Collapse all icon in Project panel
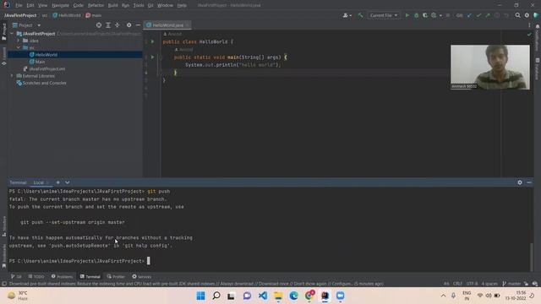541x304 pixels. pos(117,25)
